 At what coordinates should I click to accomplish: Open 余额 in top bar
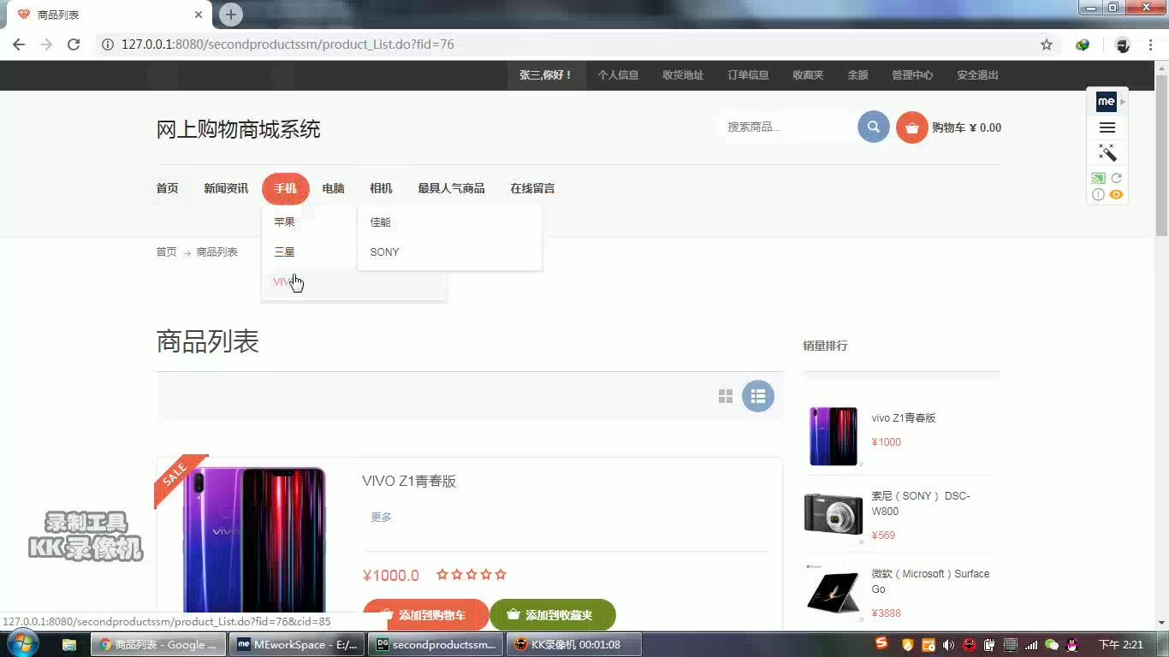857,75
